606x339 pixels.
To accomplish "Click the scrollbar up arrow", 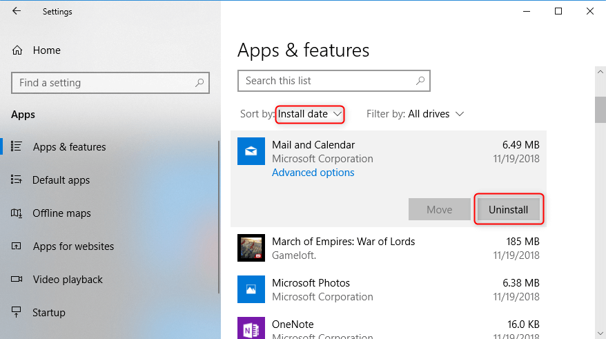I will [x=600, y=72].
